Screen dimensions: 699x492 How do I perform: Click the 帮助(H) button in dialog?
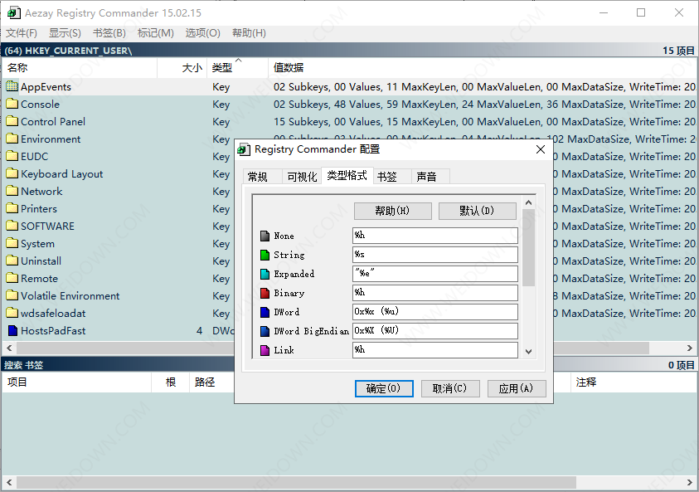393,211
